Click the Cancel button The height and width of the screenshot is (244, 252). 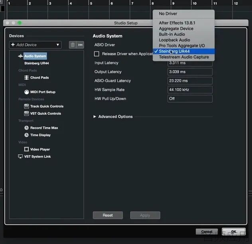coord(207,232)
